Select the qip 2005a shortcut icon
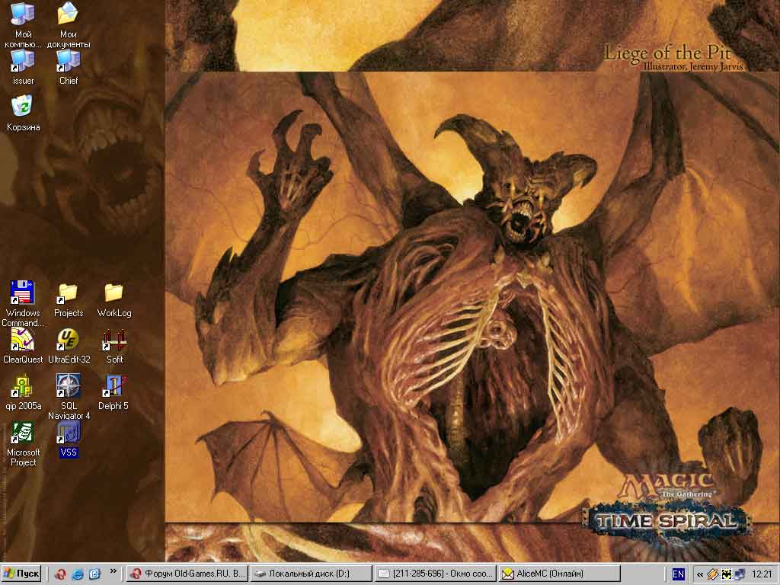This screenshot has width=780, height=585. pyautogui.click(x=23, y=386)
